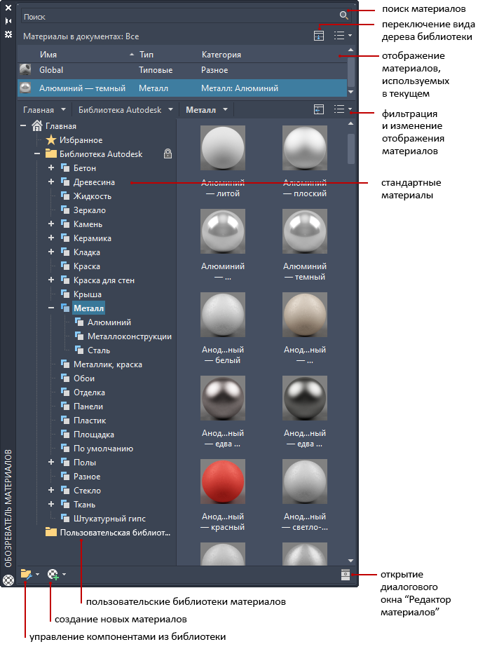
Task: Select the Избранное star item
Action: point(74,140)
